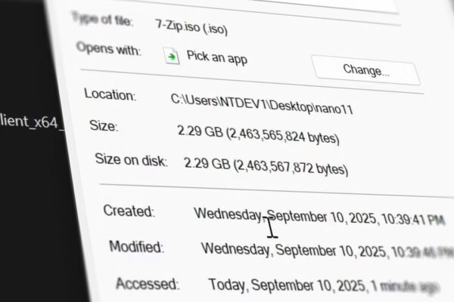
Task: Click the 'Size on disk:' label
Action: (x=131, y=160)
